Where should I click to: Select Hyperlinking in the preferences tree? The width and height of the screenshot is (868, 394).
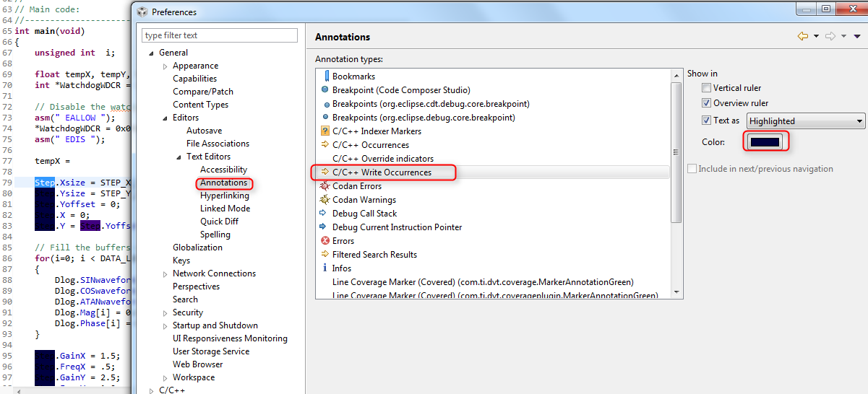pos(225,196)
